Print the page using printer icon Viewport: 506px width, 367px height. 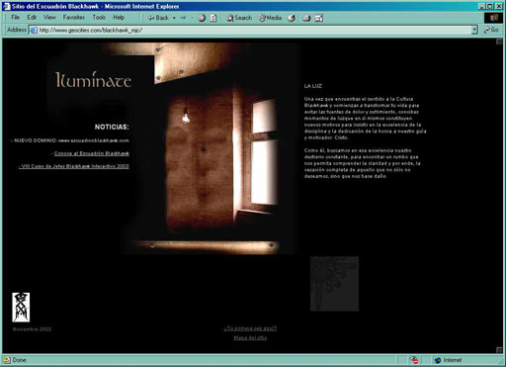coord(306,18)
